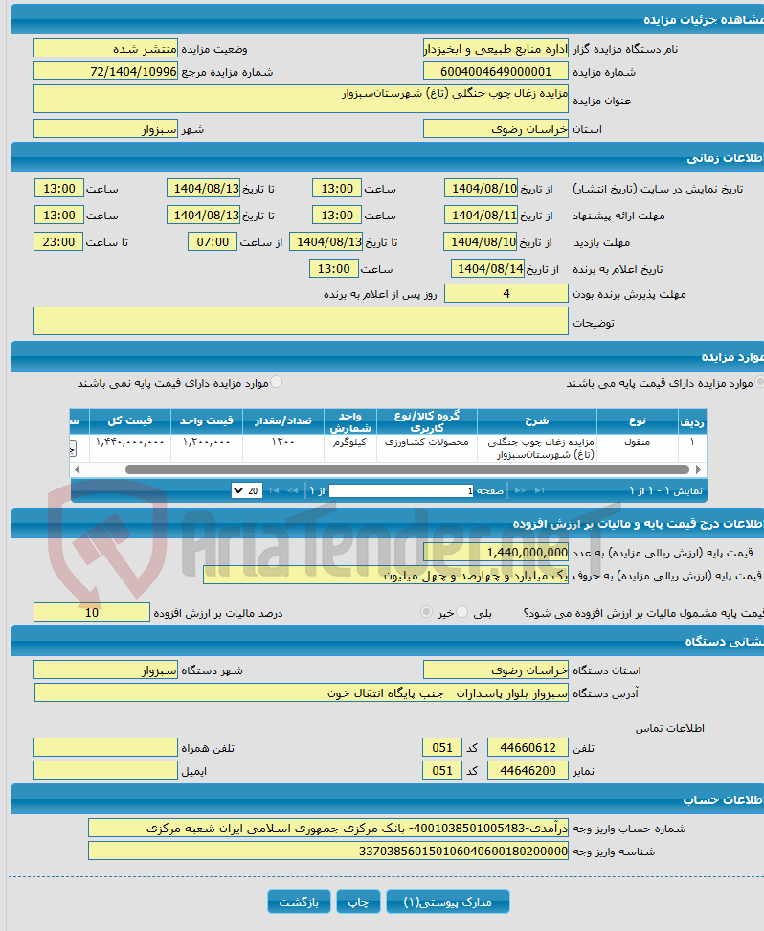The image size is (764, 931).
Task: Click winner acceptance days field 4
Action: coord(506,293)
